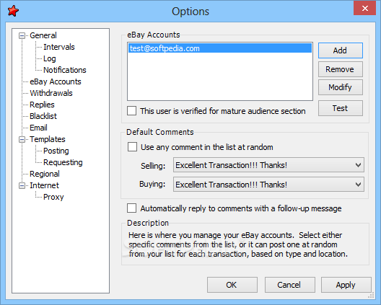Remove the selected eBay account
The image size is (381, 305).
341,69
